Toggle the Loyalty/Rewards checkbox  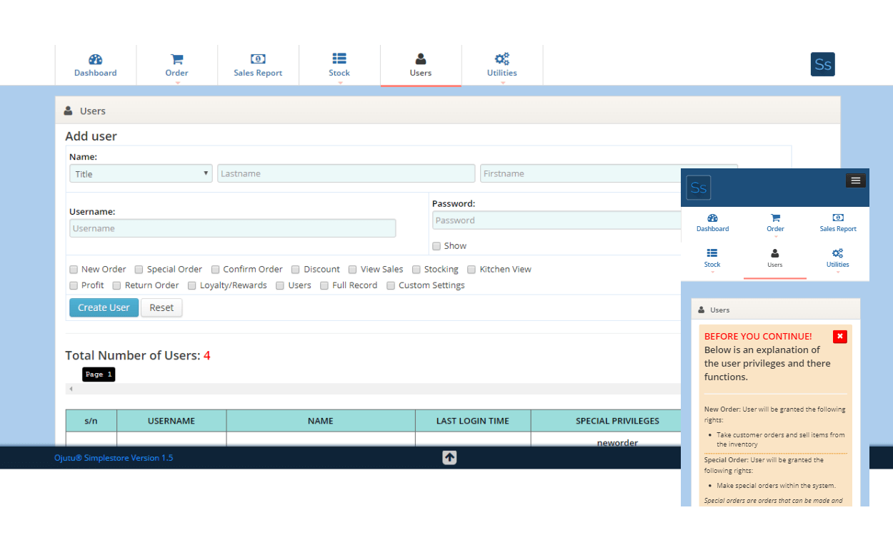click(x=192, y=285)
